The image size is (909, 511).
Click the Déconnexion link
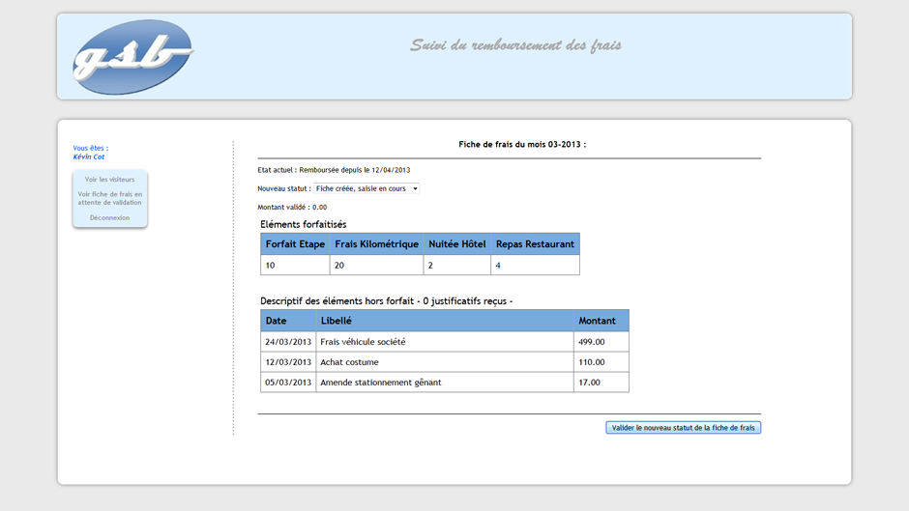coord(109,218)
